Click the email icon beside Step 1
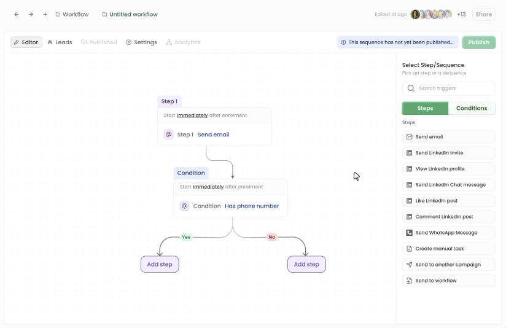506x328 pixels. (x=169, y=135)
